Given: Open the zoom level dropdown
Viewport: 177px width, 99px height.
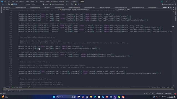Looking at the screenshot, I should tap(5, 87).
